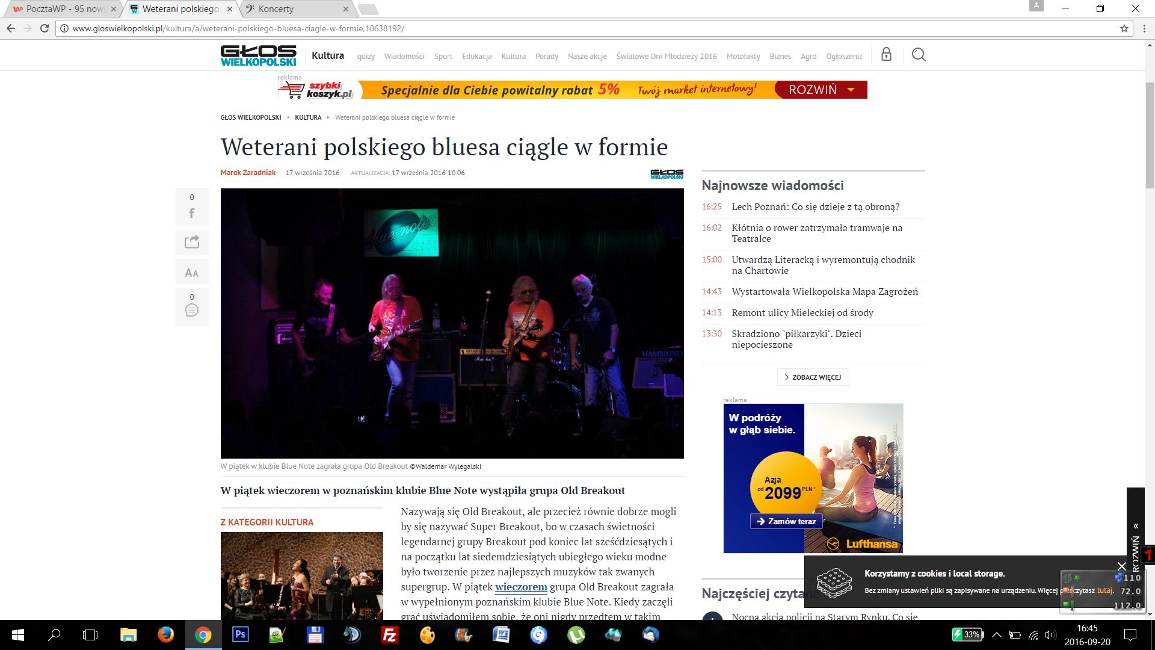Open the share arrow icon beside the article
The image size is (1155, 650).
pos(192,242)
